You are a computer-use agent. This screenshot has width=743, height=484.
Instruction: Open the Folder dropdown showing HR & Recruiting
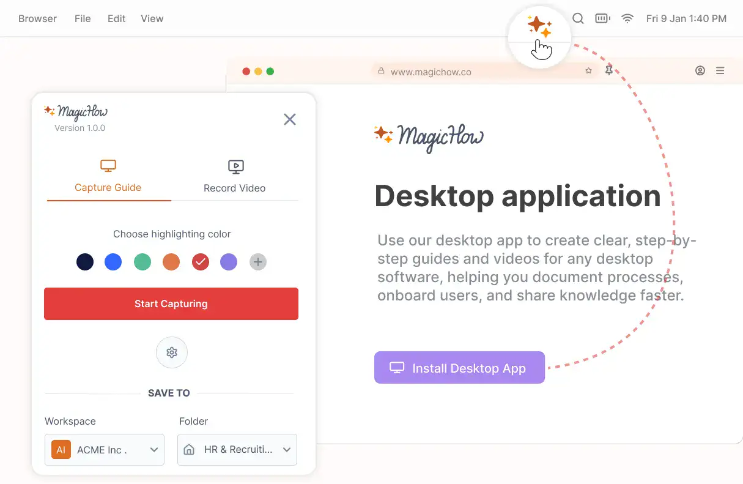(x=237, y=449)
